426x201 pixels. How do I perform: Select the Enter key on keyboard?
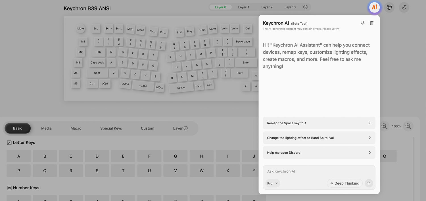(x=246, y=62)
